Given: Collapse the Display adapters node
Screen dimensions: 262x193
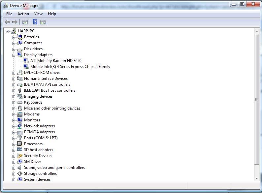Looking at the screenshot, I should point(14,55).
